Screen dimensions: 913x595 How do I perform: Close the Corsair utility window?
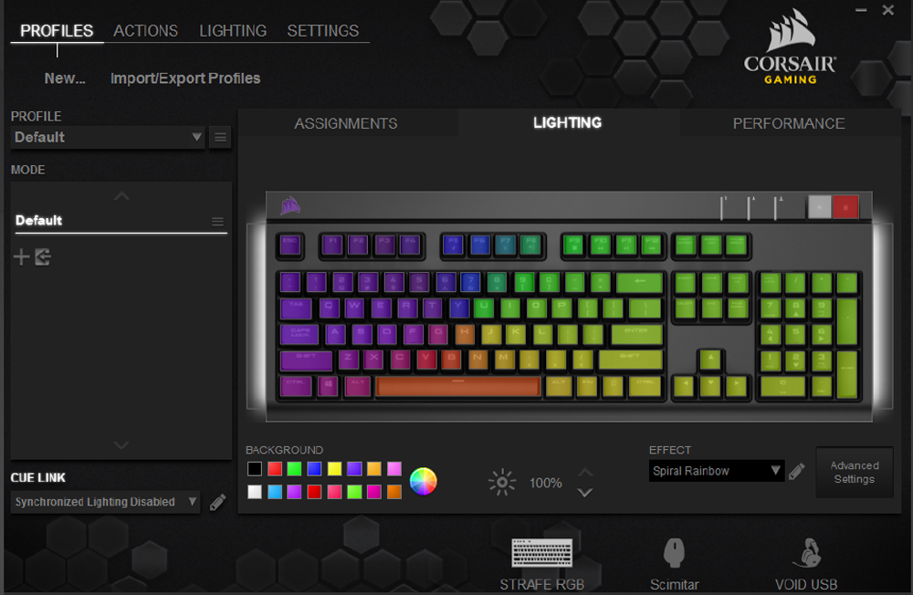tap(888, 10)
